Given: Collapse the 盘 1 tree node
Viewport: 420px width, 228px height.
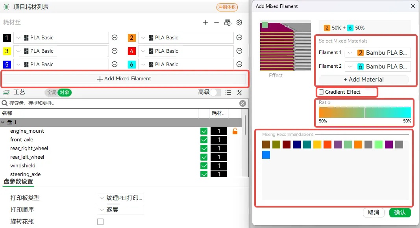Looking at the screenshot, I should (x=3, y=122).
